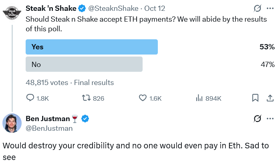Open more options on Steak 'n Shake post

tap(270, 8)
